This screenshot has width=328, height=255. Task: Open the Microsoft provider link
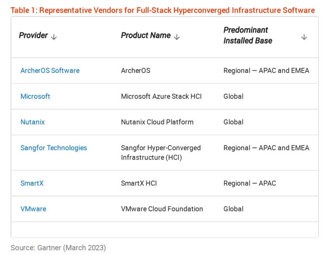pyautogui.click(x=35, y=96)
